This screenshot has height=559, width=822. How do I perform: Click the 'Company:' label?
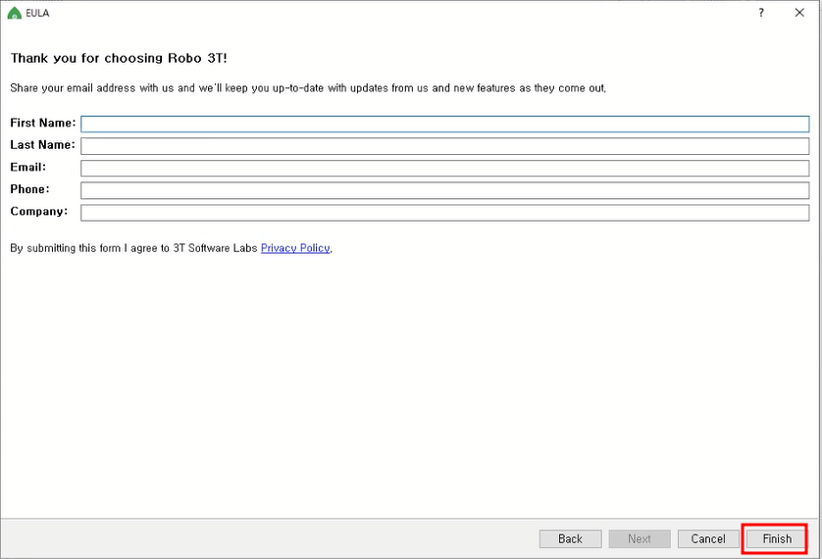point(39,212)
